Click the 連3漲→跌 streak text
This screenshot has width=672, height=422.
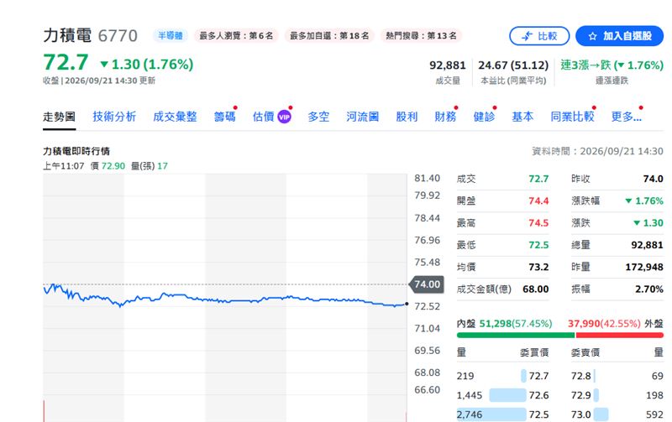[612, 65]
